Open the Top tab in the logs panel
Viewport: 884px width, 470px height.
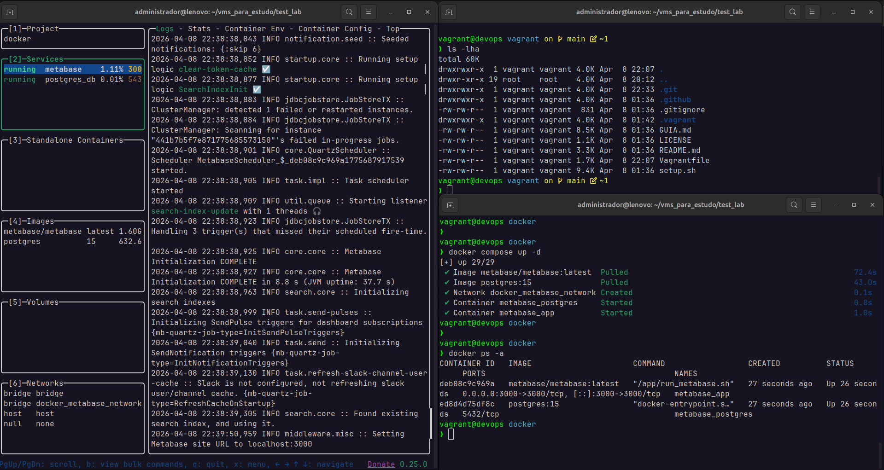click(392, 29)
